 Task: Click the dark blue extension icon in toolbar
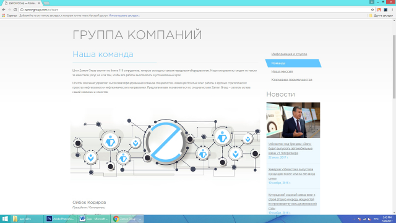coord(385,10)
